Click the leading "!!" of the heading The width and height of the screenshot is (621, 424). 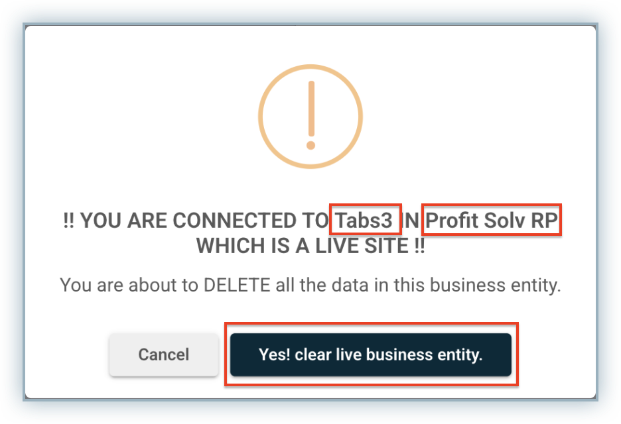69,221
